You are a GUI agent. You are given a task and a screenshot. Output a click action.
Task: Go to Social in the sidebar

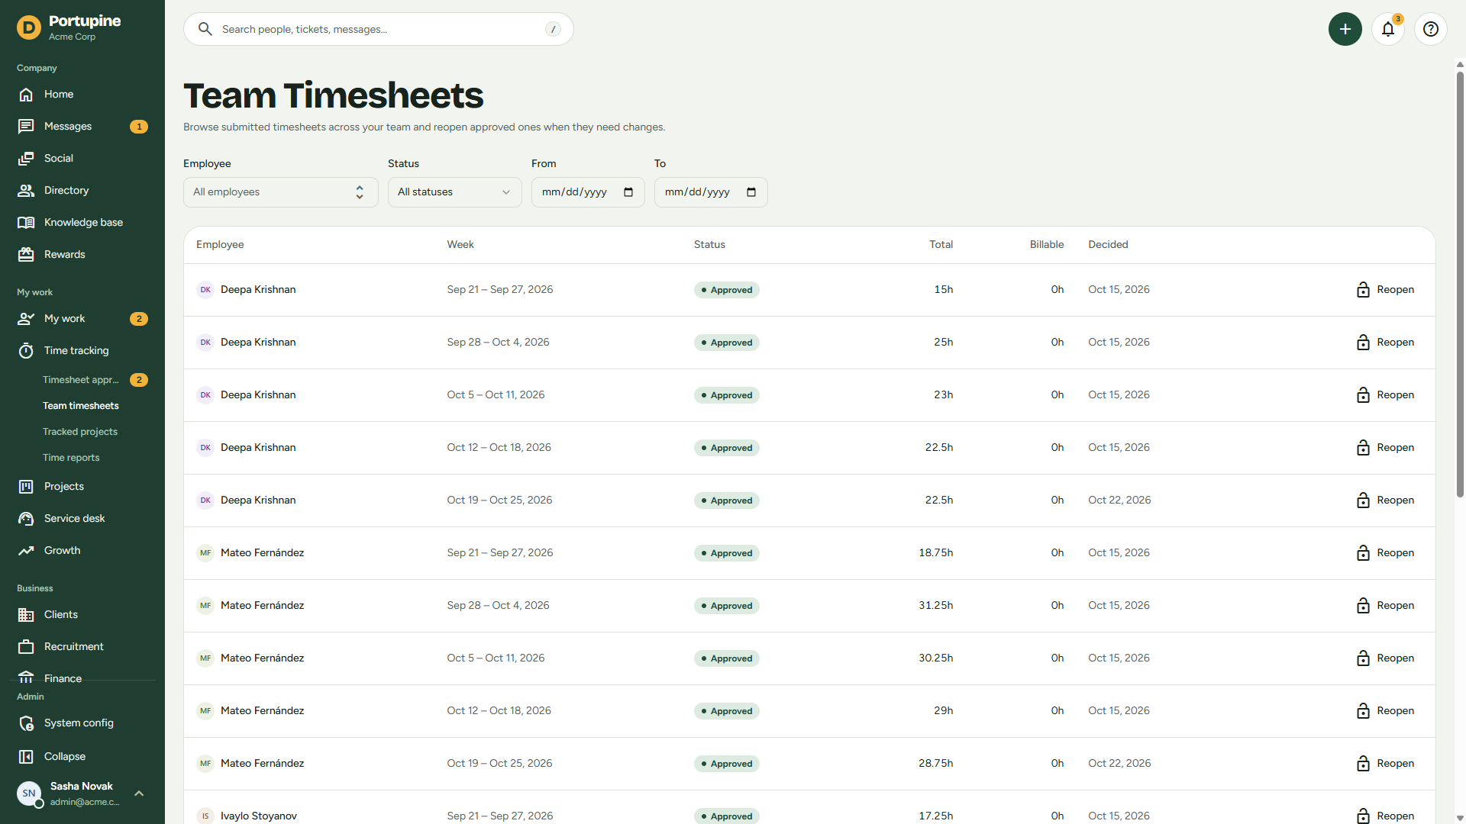click(82, 159)
